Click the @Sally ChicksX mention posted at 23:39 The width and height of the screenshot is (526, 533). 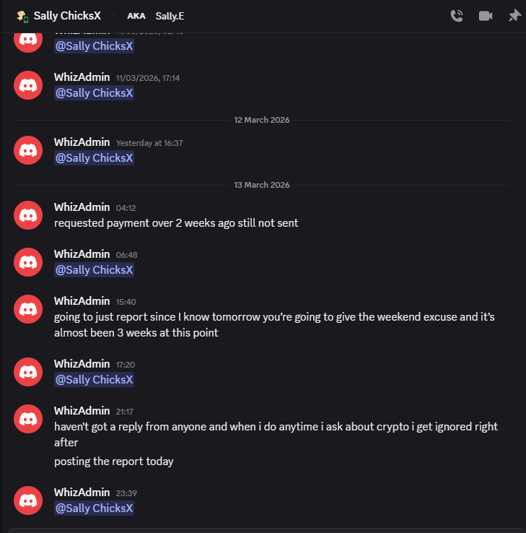tap(94, 508)
